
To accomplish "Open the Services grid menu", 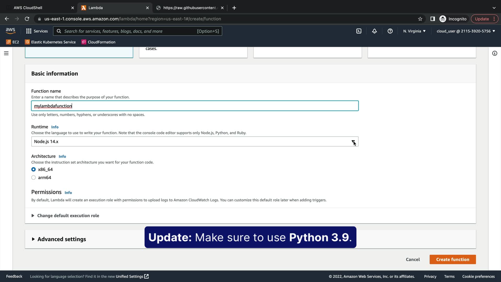I will (37, 31).
